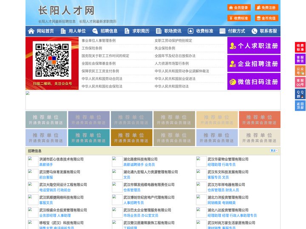This screenshot has width=306, height=229.
Task: Click the 客服QQ号 side floating button
Action: (x=300, y=82)
